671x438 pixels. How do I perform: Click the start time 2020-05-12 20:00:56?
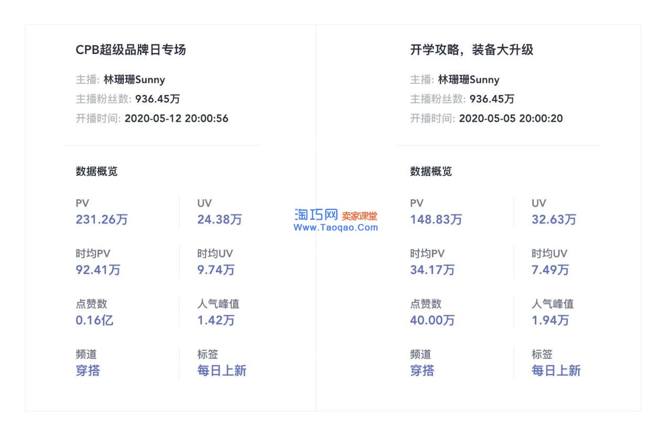pos(176,118)
